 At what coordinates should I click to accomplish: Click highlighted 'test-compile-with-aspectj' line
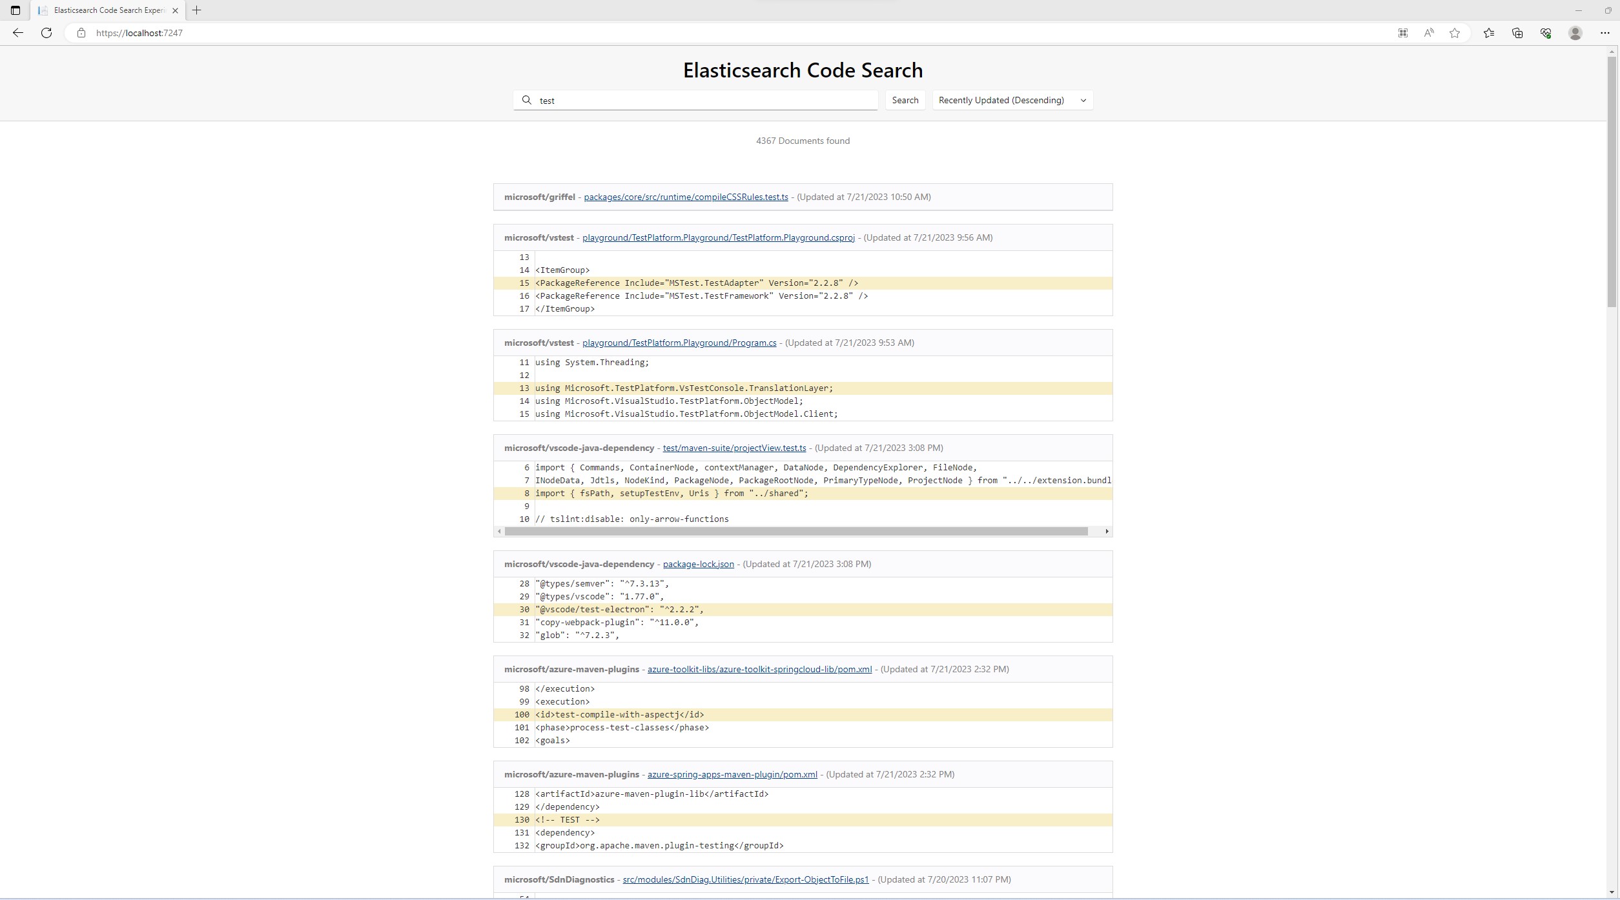pyautogui.click(x=803, y=715)
